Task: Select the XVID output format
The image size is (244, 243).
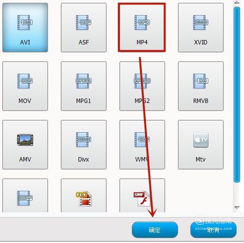Action: (x=201, y=27)
